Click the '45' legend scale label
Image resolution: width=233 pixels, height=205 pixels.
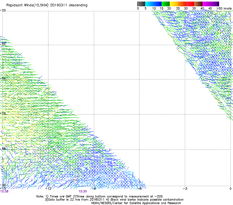point(210,9)
